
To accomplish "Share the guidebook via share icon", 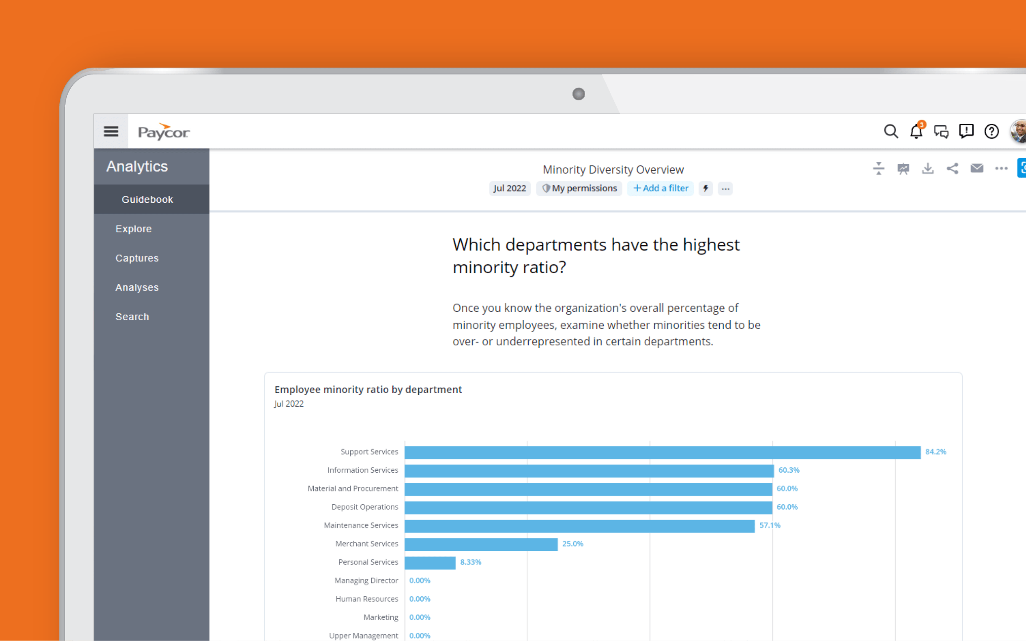I will pyautogui.click(x=952, y=168).
